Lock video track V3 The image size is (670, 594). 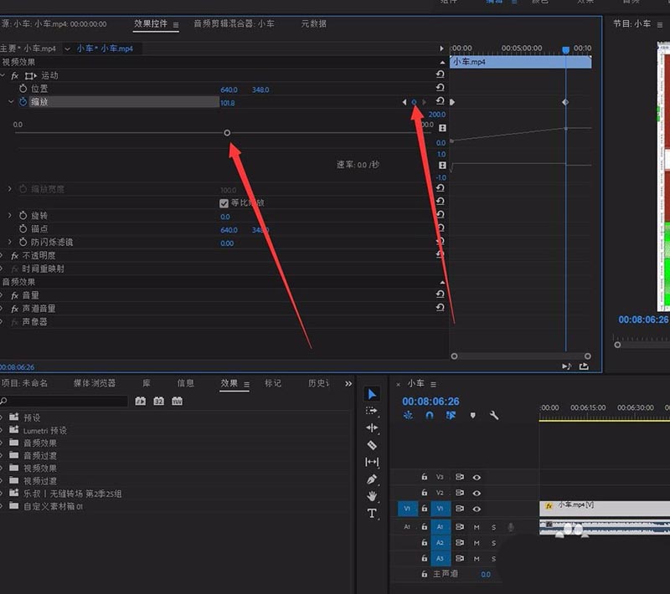425,477
